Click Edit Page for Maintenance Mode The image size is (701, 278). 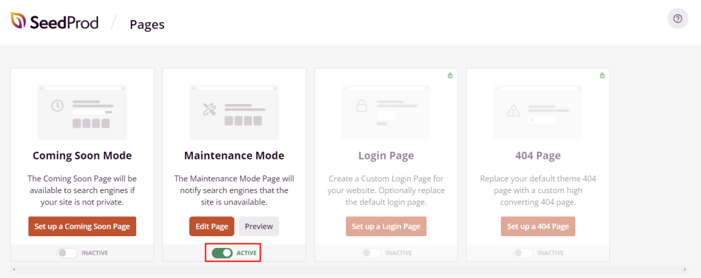pos(212,227)
